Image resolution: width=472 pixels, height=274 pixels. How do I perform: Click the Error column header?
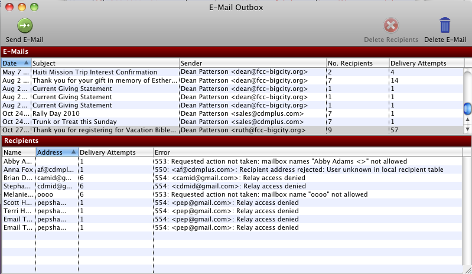click(x=307, y=152)
